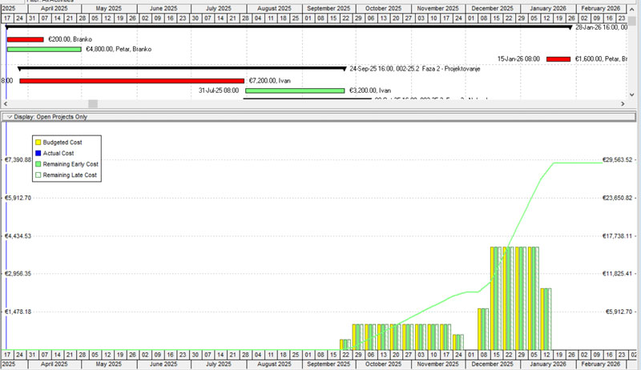Screen dimensions: 641x370
Task: Click "October 2025" in the cost profile timescale
Action: point(384,364)
